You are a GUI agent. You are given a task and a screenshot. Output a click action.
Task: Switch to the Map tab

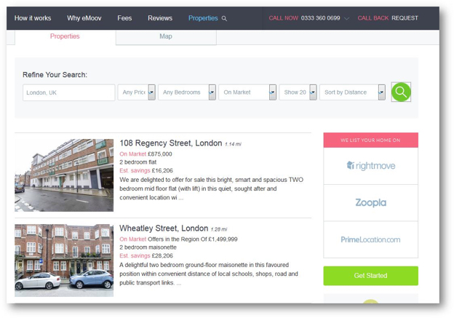[166, 36]
